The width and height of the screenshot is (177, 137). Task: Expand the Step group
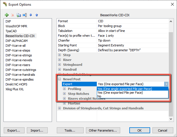point(59,55)
